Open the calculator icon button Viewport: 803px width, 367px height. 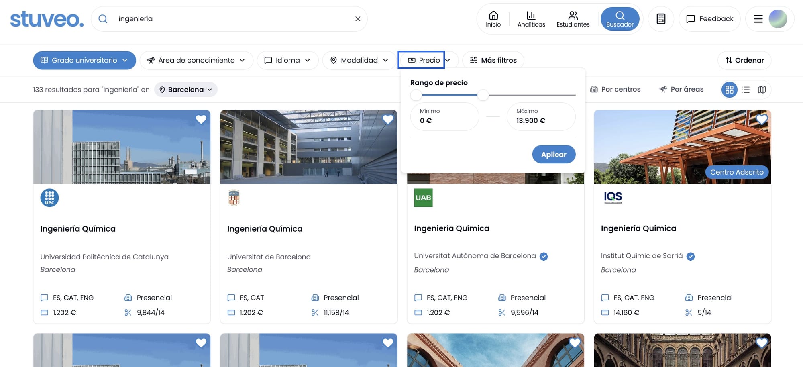click(661, 19)
